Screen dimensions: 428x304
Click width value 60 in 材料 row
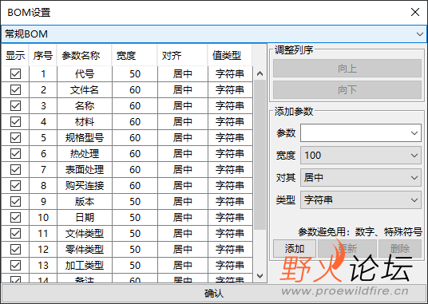[x=135, y=121]
